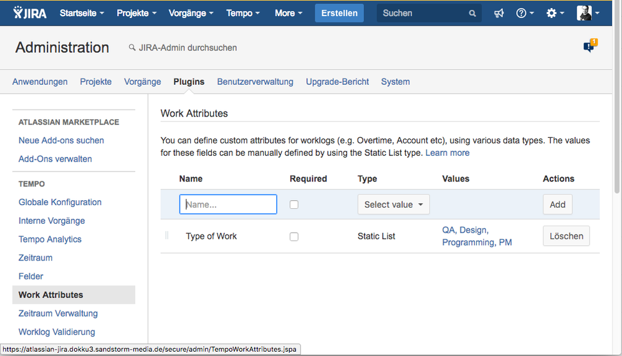Grab the drag handle of Type of Work row
This screenshot has width=622, height=356.
pyautogui.click(x=166, y=236)
